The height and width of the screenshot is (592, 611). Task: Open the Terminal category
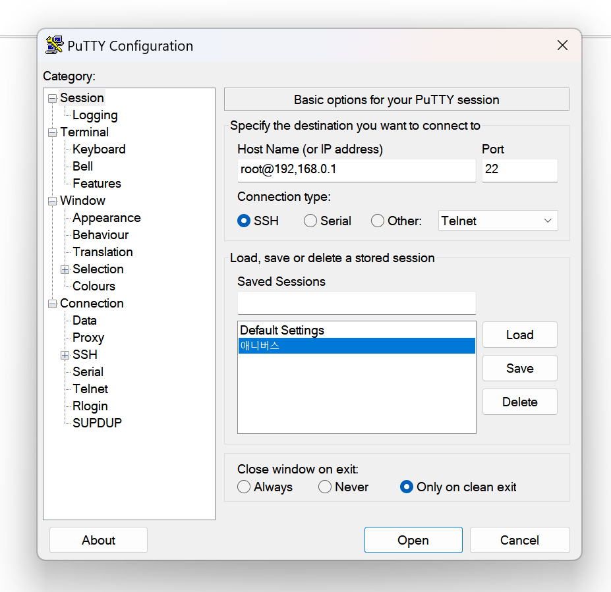tap(84, 132)
